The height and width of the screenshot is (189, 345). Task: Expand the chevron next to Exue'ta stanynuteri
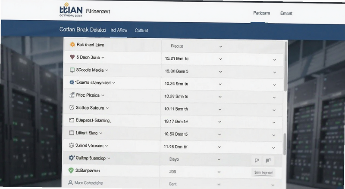(113, 83)
